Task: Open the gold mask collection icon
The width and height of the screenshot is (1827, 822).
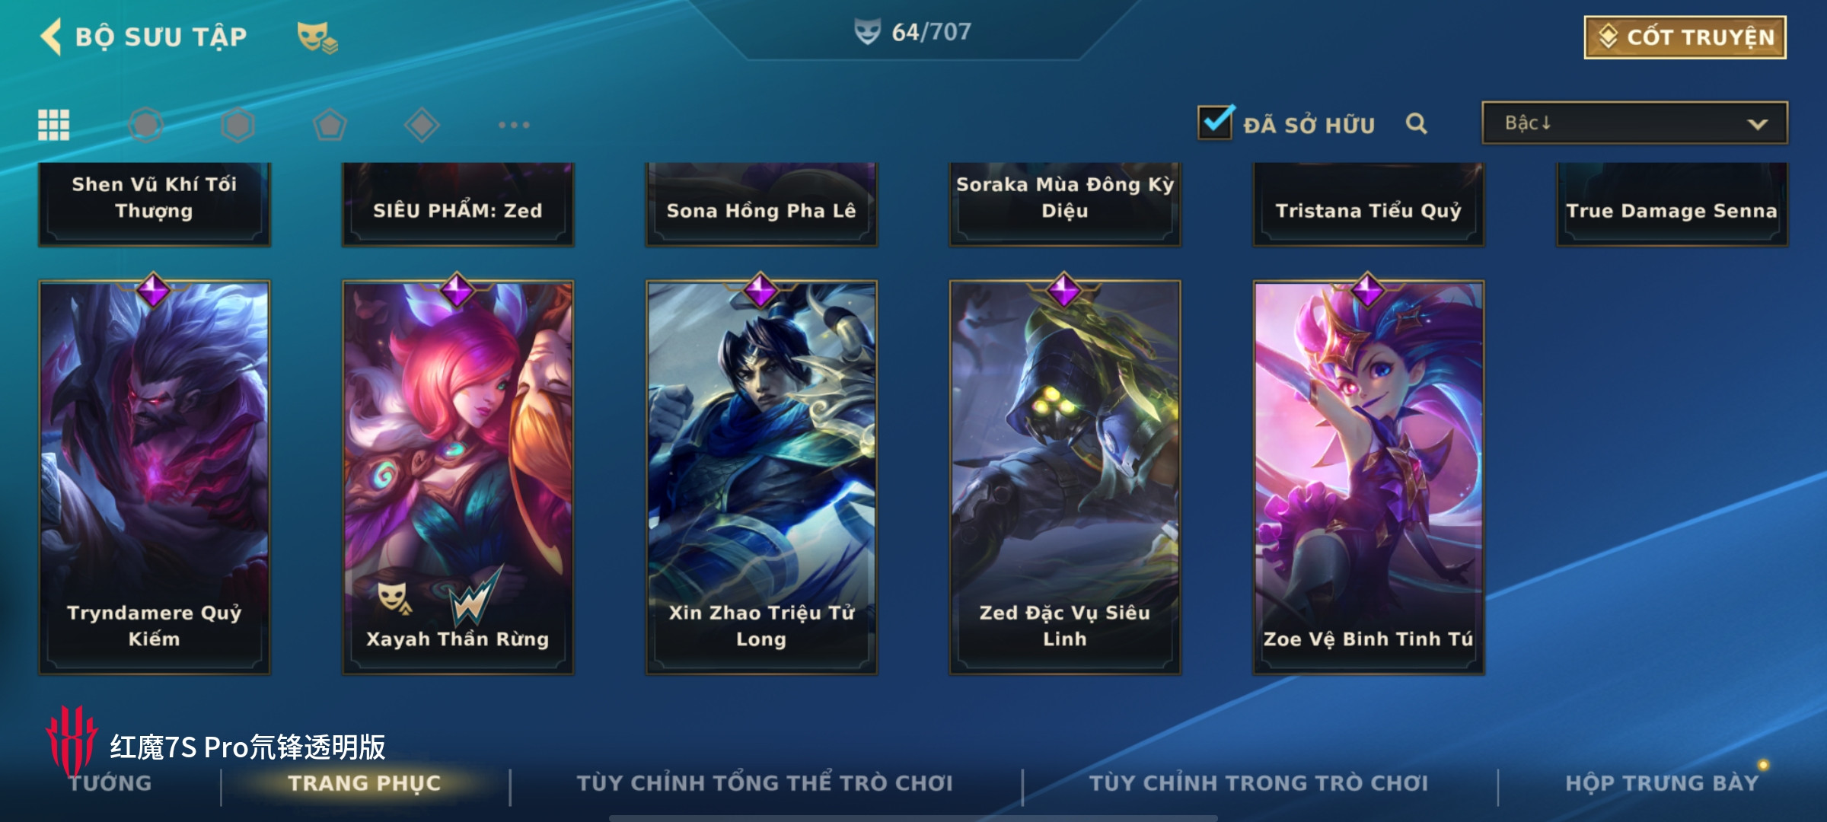Action: click(x=317, y=37)
